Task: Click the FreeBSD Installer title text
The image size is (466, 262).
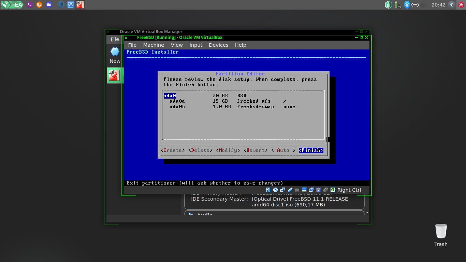Action: click(152, 52)
